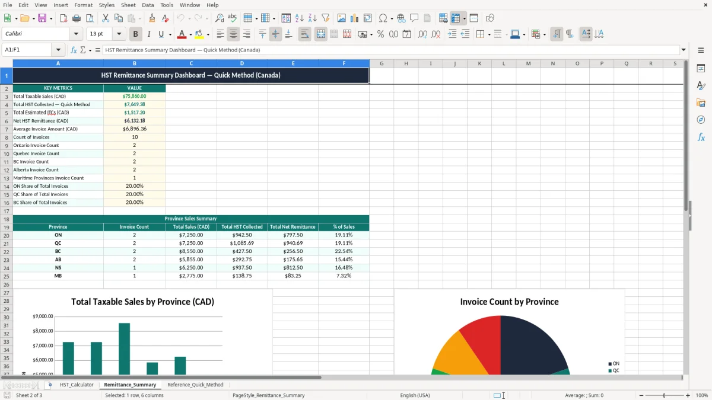Screen dimensions: 712x400
Task: Toggle Center Vertically alignment
Action: click(275, 34)
